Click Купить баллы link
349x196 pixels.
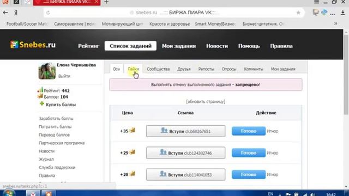tap(61, 105)
